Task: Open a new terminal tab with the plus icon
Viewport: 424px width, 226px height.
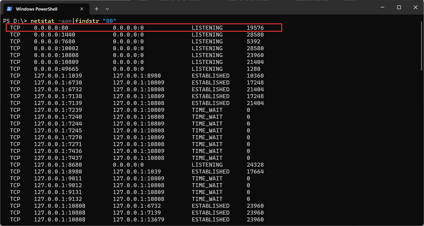Action: click(96, 9)
